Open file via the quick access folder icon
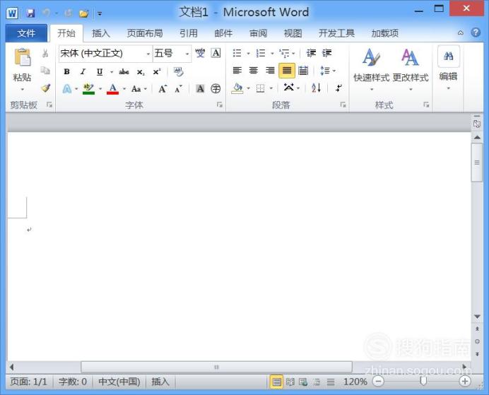 tap(83, 13)
